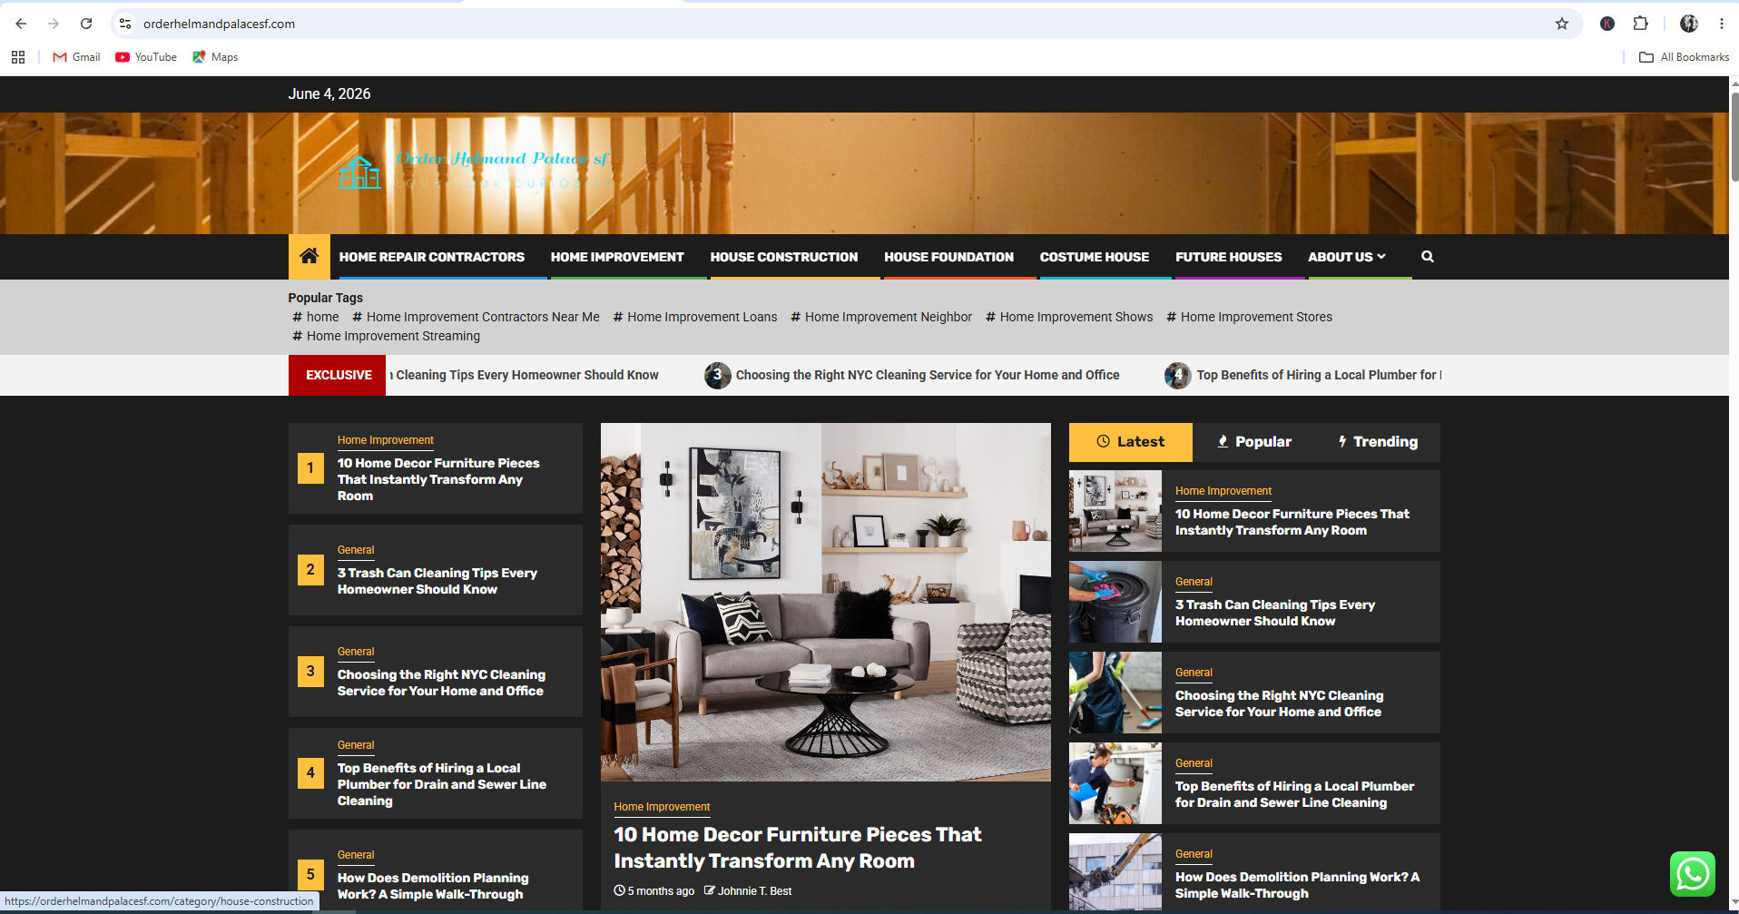Click Home Improvement Contractors Near Me tag

[476, 317]
